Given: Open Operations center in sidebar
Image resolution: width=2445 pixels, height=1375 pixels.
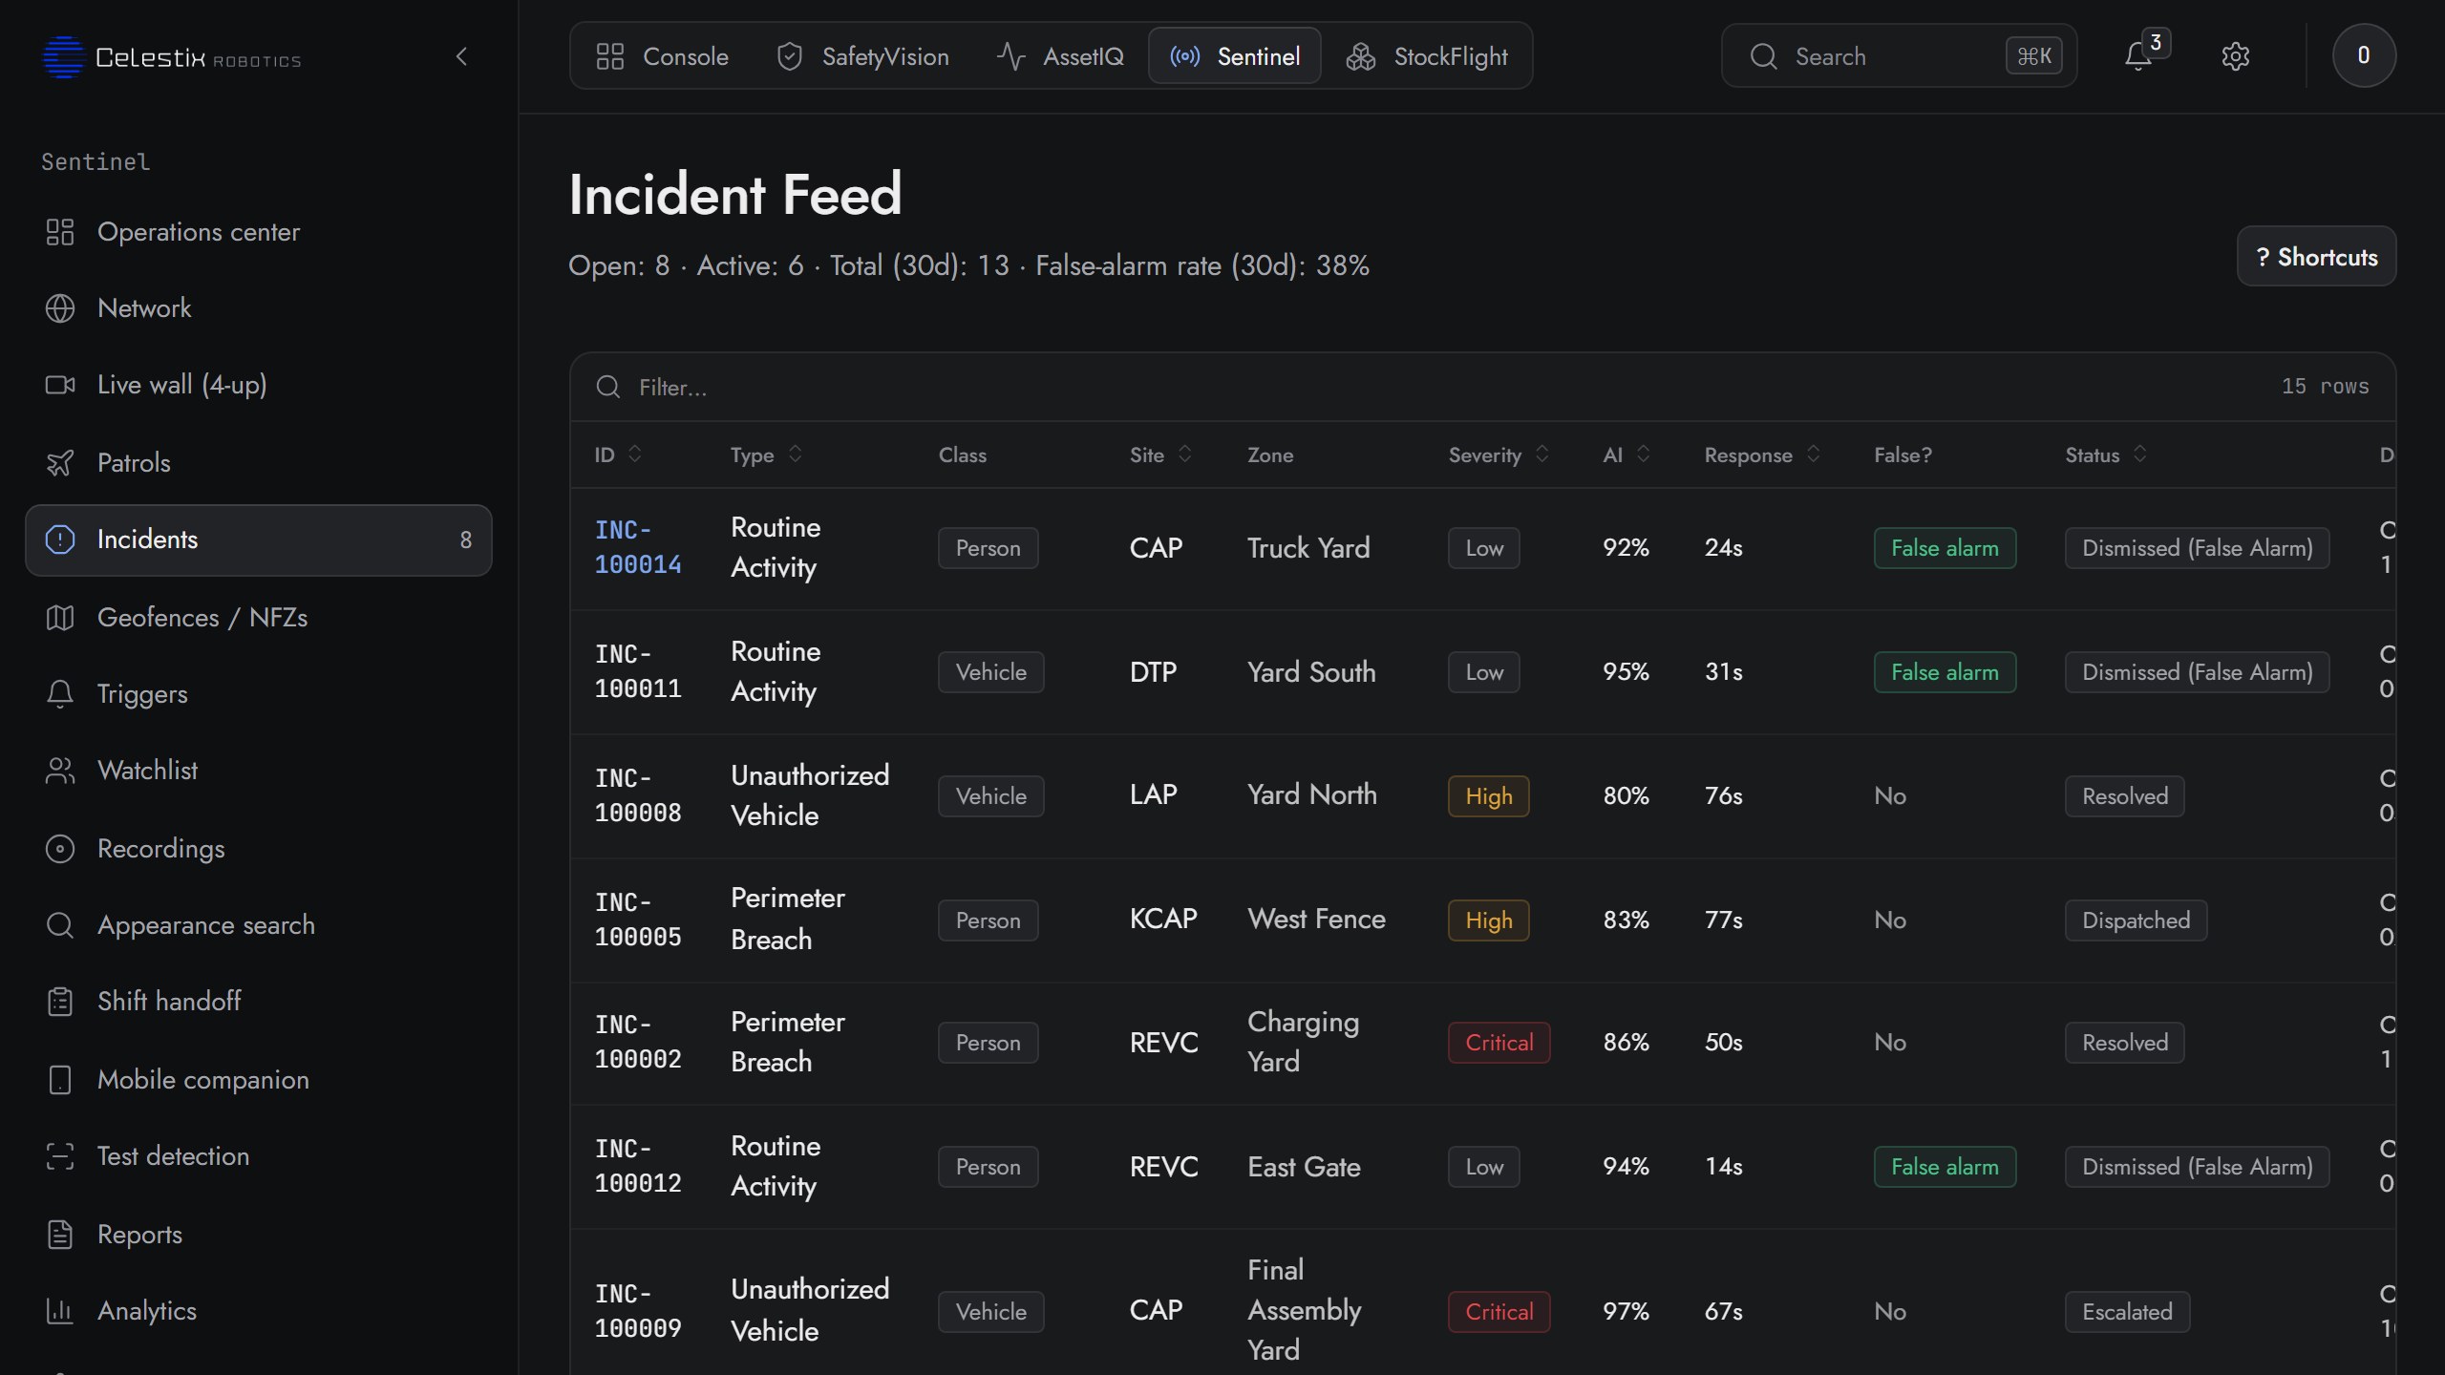Looking at the screenshot, I should [x=259, y=232].
